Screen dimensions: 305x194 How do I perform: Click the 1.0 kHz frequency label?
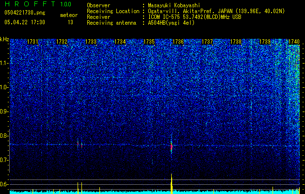tap(4, 88)
